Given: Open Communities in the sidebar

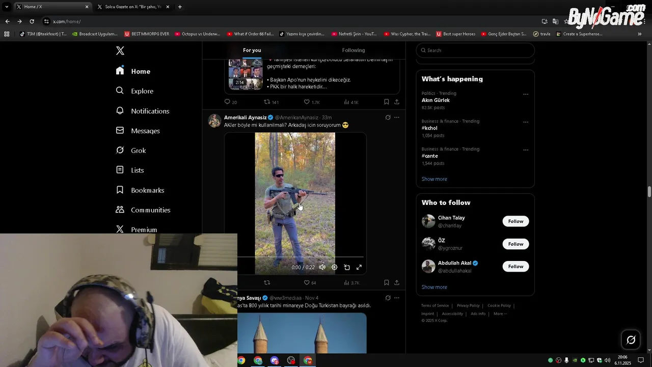Looking at the screenshot, I should coord(143,209).
